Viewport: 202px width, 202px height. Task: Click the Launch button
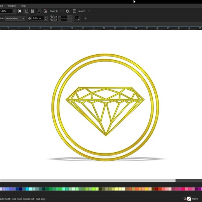pos(80,11)
